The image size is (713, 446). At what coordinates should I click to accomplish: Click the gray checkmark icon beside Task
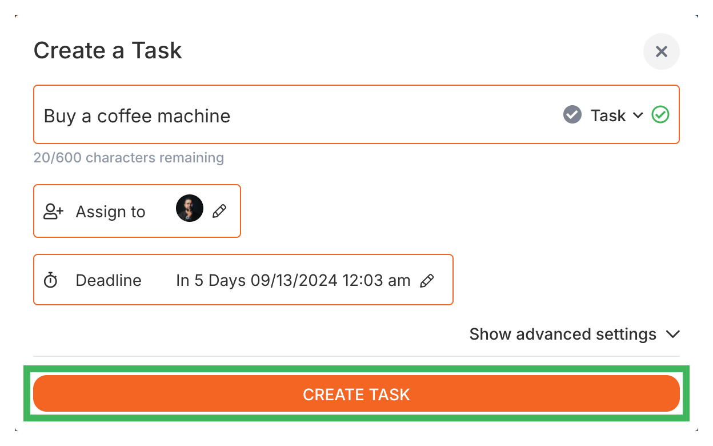[572, 115]
